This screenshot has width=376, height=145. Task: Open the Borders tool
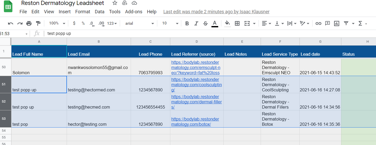pyautogui.click(x=237, y=23)
